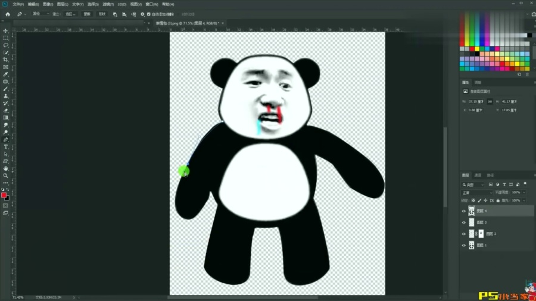Toggle Quick Mask mode icon
Screen dimensions: 536x301
(5, 205)
